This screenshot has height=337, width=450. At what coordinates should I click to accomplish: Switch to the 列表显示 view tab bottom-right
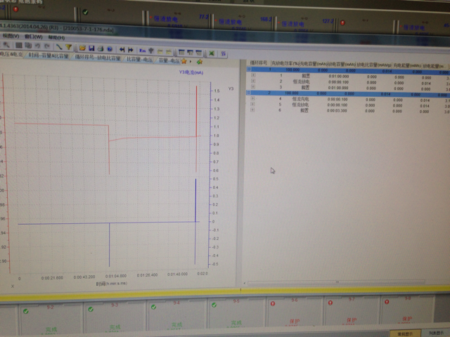click(436, 333)
